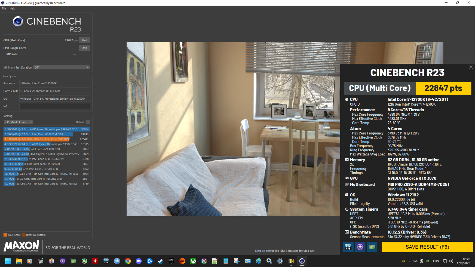The height and width of the screenshot is (267, 475).
Task: Select the Xeon E5-2697 v2 ranking row
Action: tap(46, 159)
